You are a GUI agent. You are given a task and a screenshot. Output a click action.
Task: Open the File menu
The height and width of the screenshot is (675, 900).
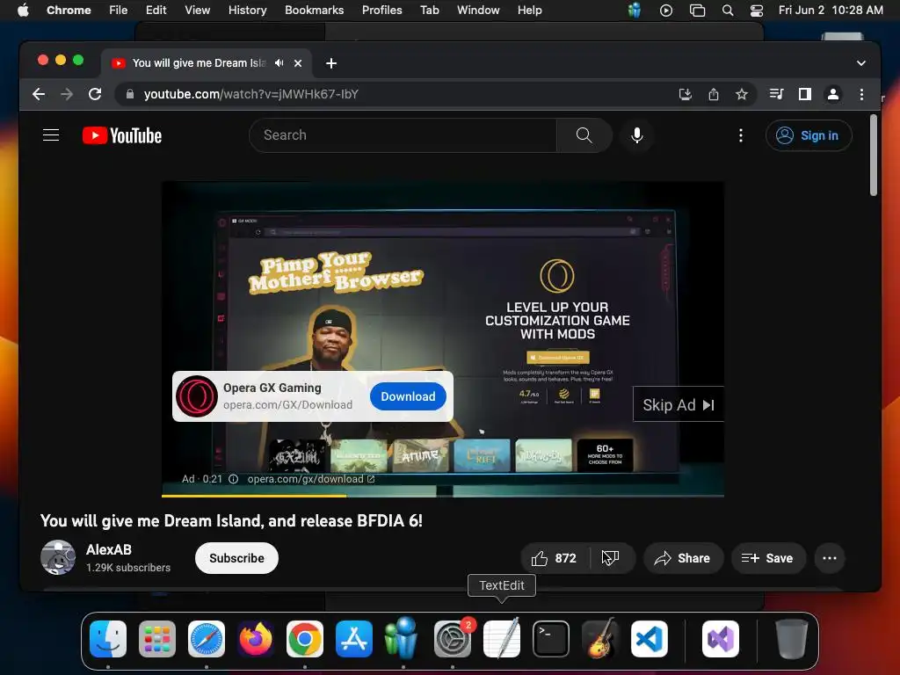pos(119,11)
